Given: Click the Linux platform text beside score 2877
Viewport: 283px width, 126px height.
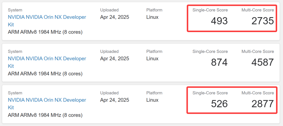Looking at the screenshot, I should (x=152, y=100).
